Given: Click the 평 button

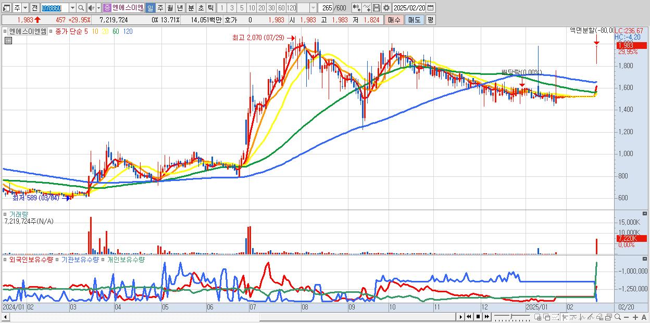Looking at the screenshot, I should (x=430, y=20).
